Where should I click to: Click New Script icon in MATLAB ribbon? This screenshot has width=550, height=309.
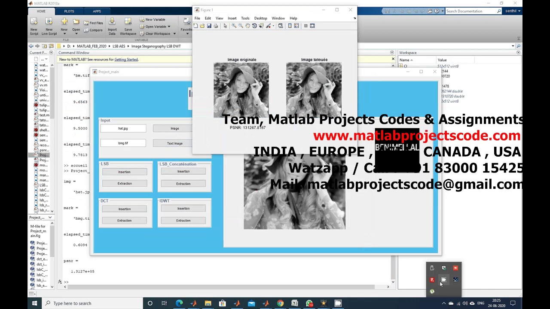pos(34,22)
